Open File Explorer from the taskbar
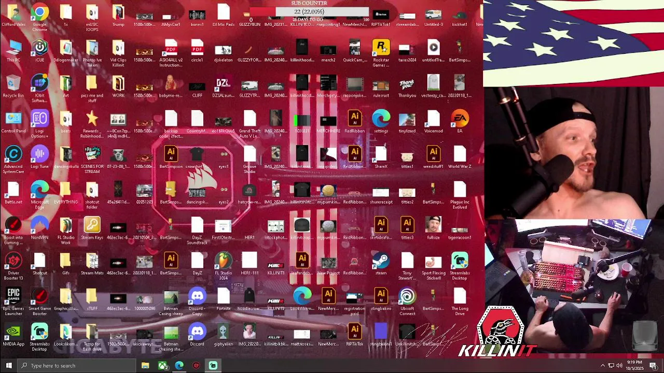 click(145, 366)
